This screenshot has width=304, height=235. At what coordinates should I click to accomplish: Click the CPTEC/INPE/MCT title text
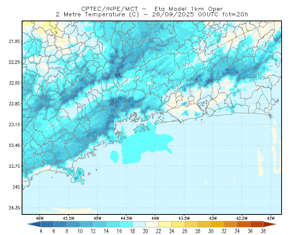point(109,9)
